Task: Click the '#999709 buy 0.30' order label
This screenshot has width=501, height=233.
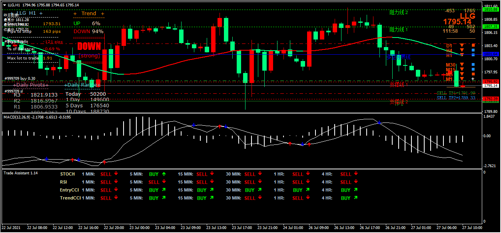Action: pyautogui.click(x=20, y=79)
